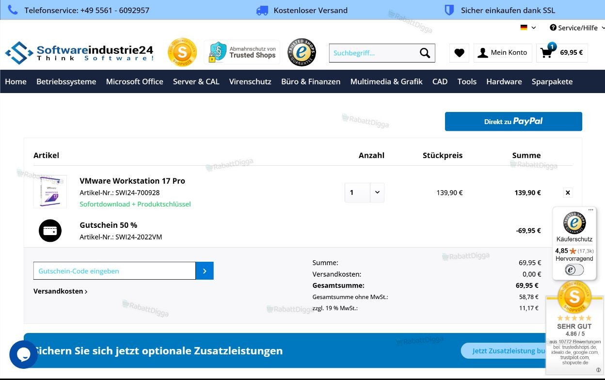This screenshot has height=380, width=605.
Task: Open shopping cart showing 69,95 €
Action: [562, 53]
